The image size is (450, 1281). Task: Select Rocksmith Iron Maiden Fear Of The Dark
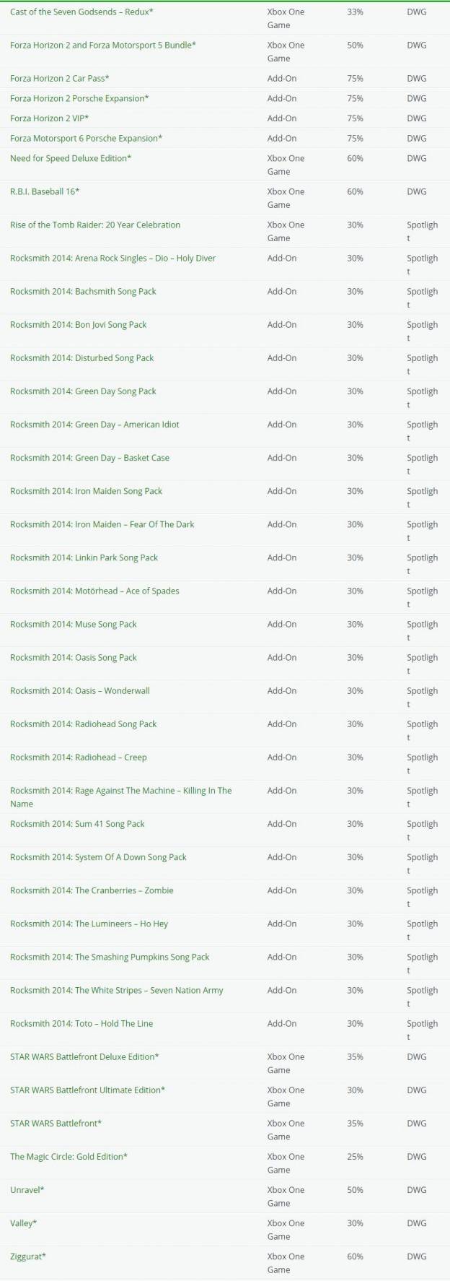point(102,524)
